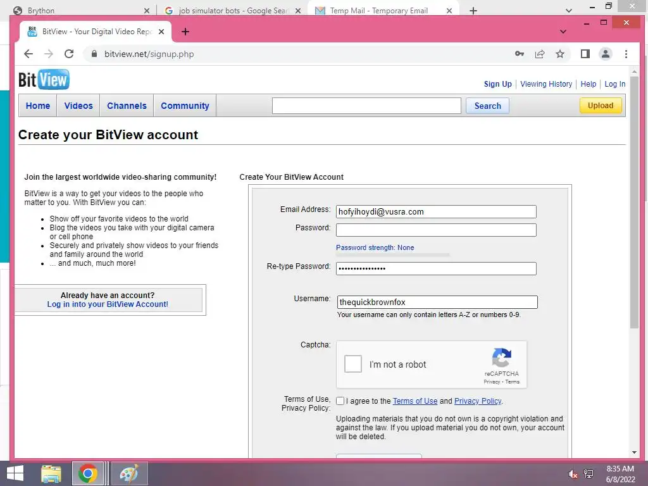Screen dimensions: 648x486
Task: Open the Privacy Policy link
Action: point(478,401)
